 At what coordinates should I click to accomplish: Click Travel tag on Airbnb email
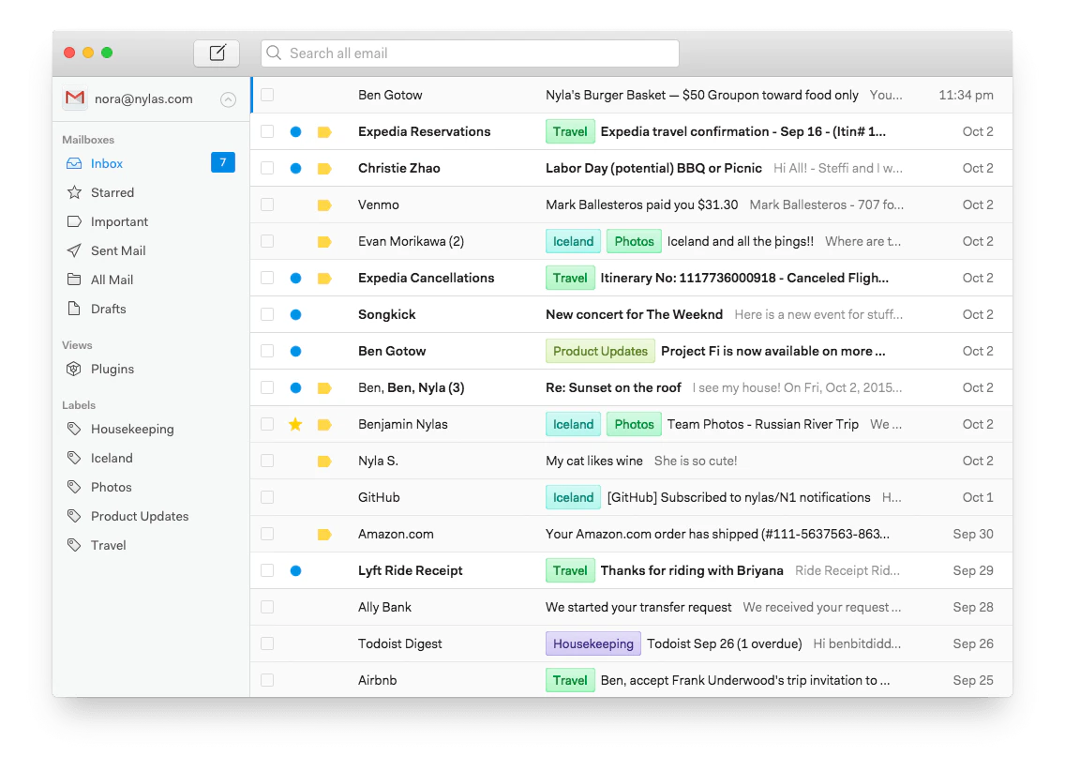coord(570,680)
